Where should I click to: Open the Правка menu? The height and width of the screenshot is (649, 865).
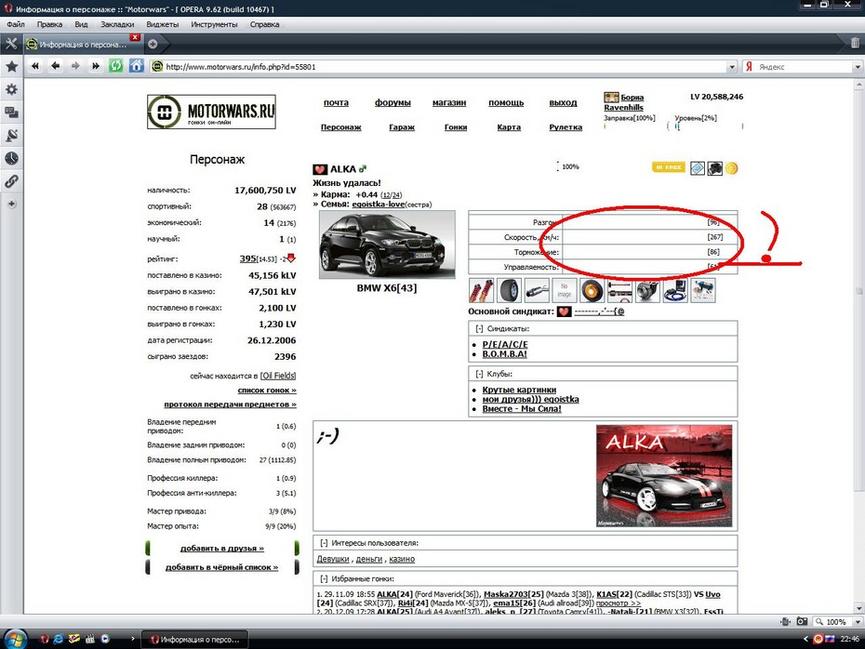[x=49, y=24]
